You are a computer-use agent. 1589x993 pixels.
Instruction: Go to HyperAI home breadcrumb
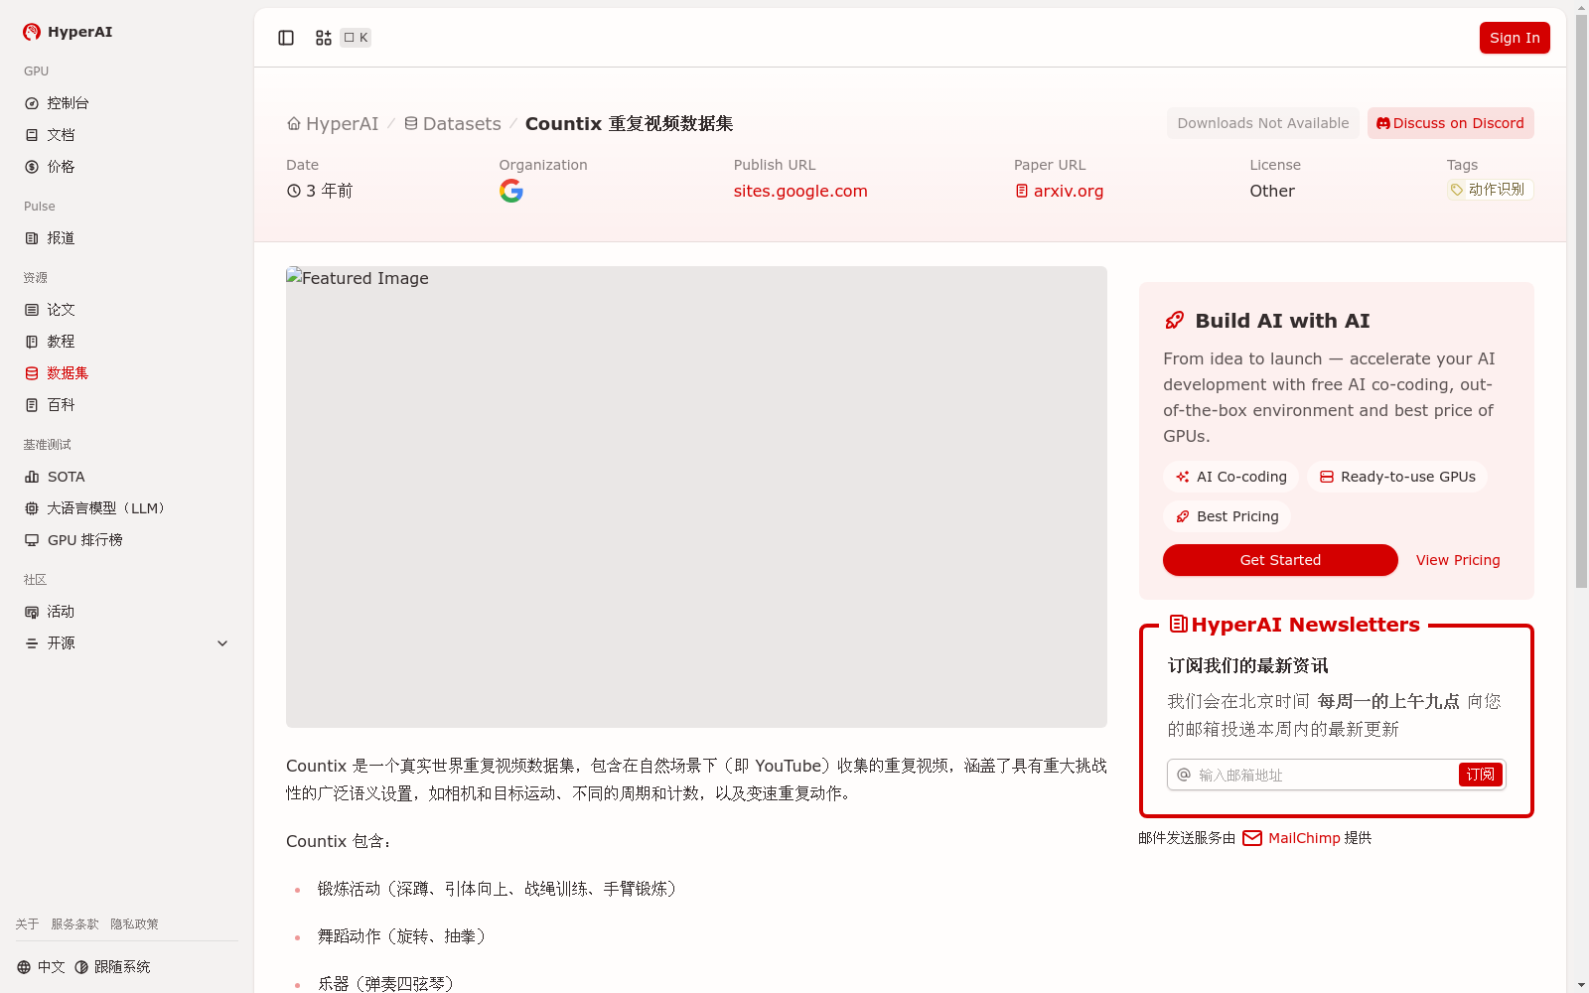(333, 124)
